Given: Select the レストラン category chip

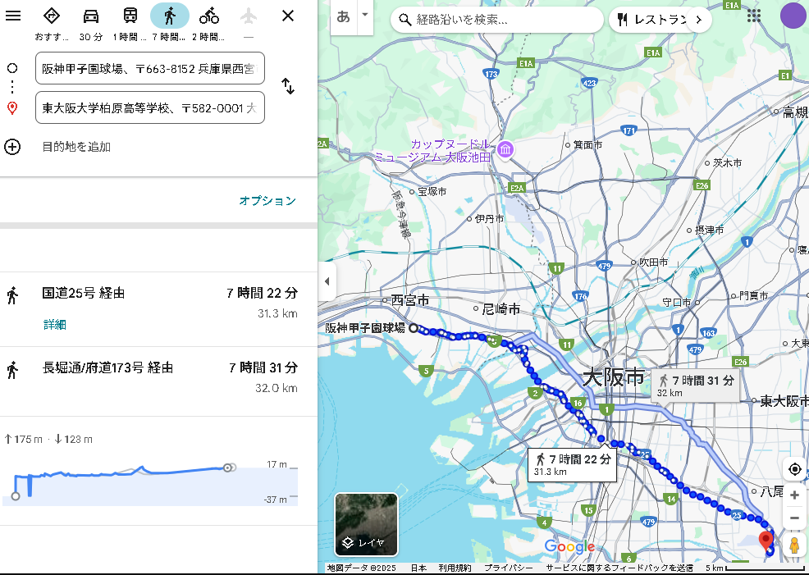Looking at the screenshot, I should click(x=653, y=20).
